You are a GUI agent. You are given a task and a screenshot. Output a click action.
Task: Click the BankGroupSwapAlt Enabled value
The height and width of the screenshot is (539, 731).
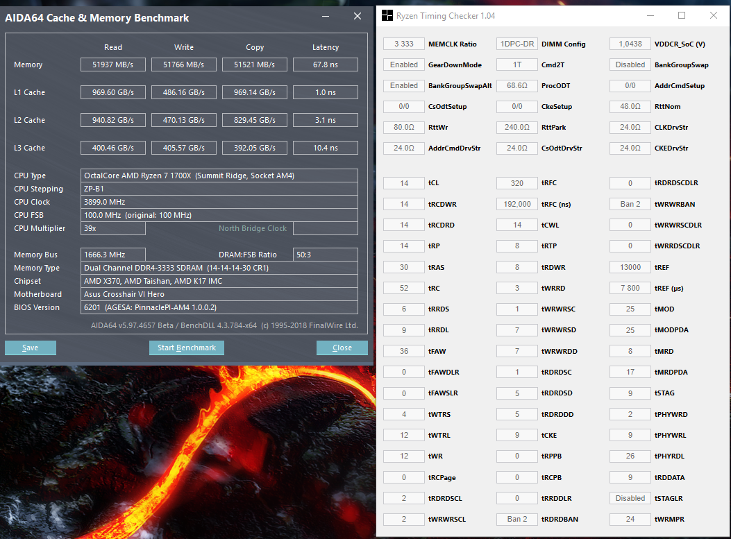pyautogui.click(x=404, y=86)
